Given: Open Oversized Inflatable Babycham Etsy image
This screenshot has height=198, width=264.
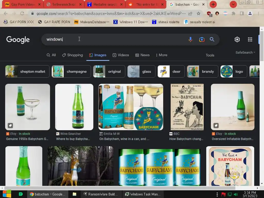Looking at the screenshot, I should [233, 107].
